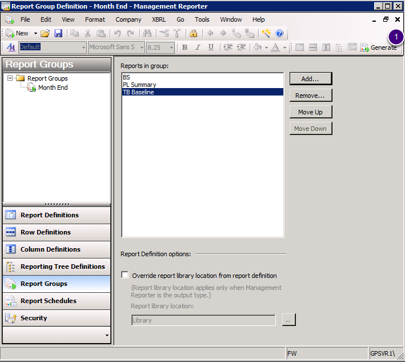Click the Forward arrow icon

223,33
